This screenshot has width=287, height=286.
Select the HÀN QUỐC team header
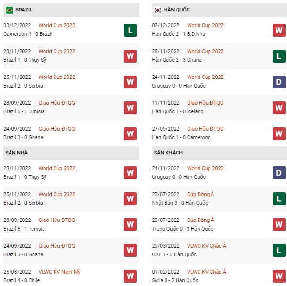220,10
